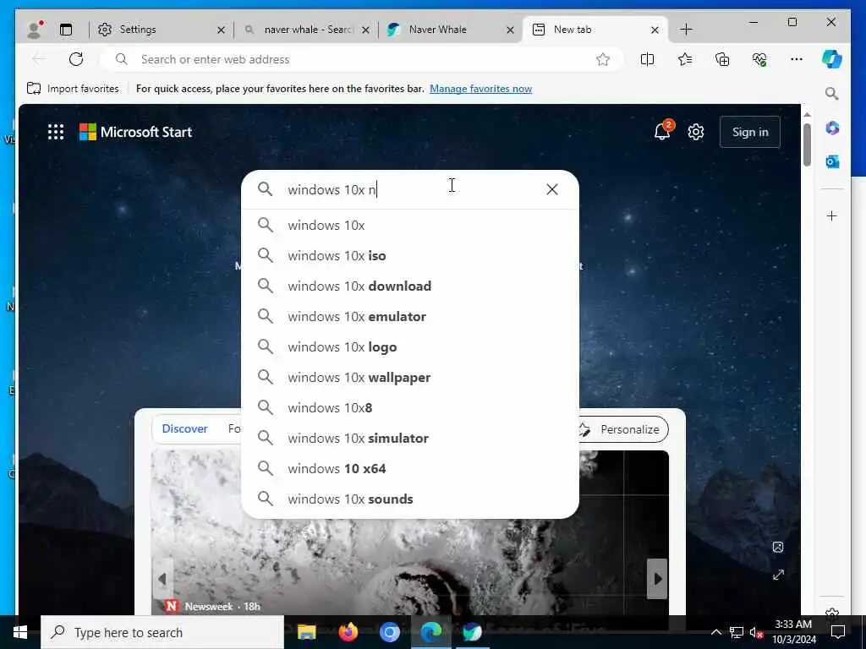Open the Outlook sidebar icon
The height and width of the screenshot is (649, 866).
[x=832, y=161]
